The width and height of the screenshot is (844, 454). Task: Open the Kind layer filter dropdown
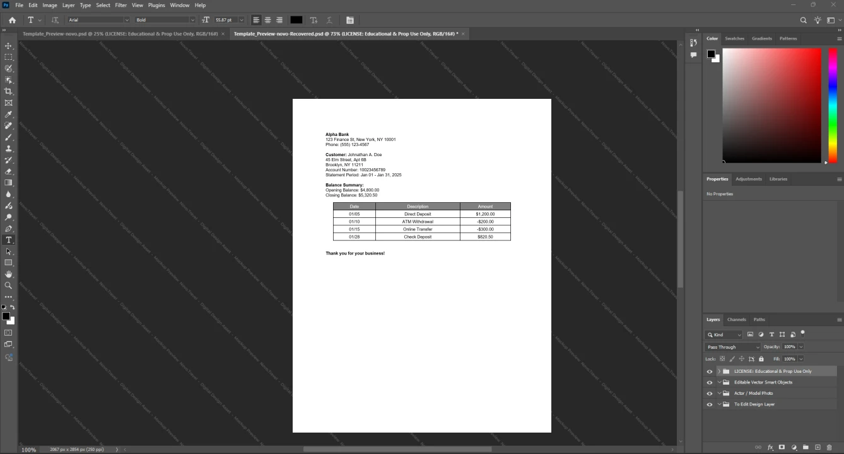pos(724,335)
